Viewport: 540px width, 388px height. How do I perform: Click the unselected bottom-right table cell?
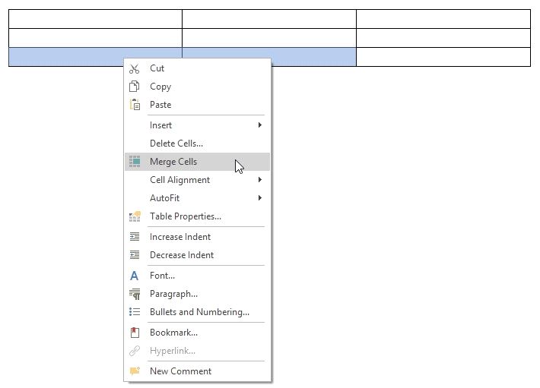click(443, 57)
